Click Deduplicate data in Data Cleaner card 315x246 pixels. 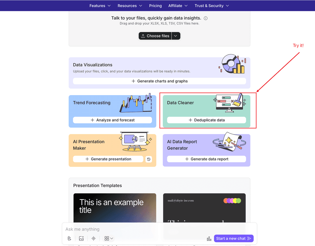[x=205, y=120]
